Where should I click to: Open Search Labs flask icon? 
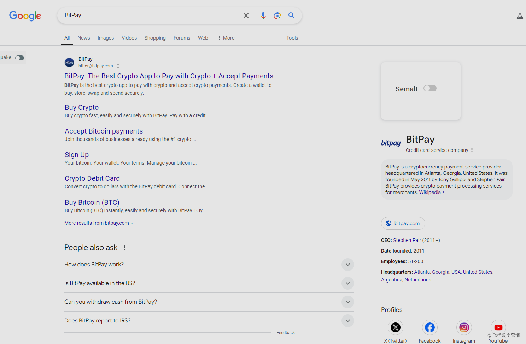(520, 16)
